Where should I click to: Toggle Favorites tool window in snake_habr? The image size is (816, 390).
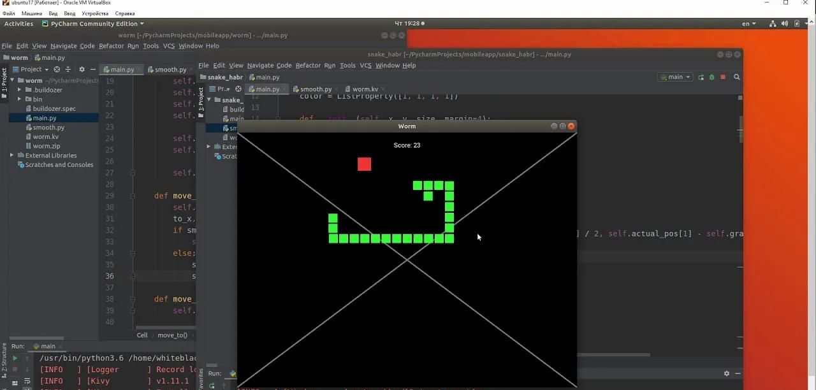point(201,379)
